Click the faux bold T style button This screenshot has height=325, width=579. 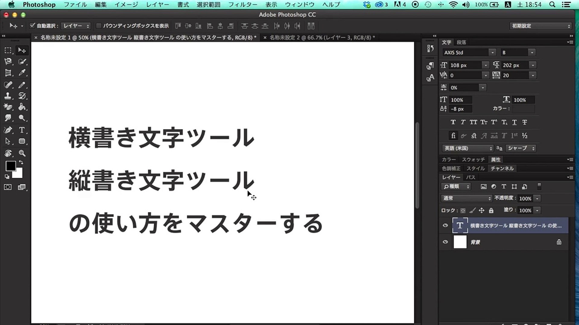click(453, 122)
